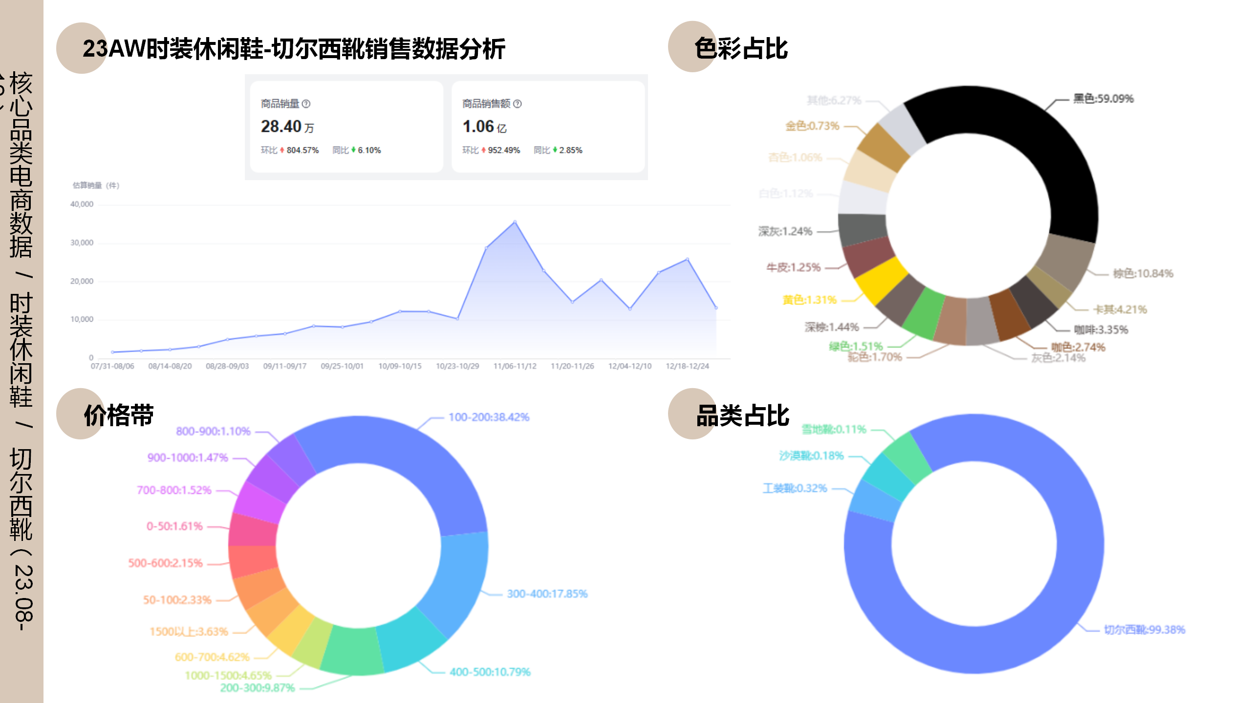Click the 金色:0.73% label

tap(812, 126)
